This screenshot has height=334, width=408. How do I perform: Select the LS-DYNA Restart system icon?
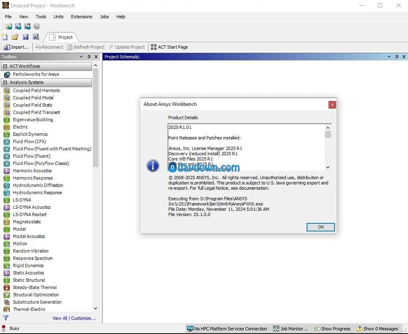click(7, 214)
